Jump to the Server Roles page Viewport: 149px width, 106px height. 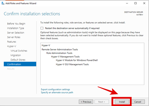(14, 37)
